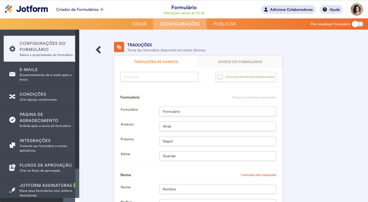Image resolution: width=368 pixels, height=202 pixels.
Task: Switch to the Avisos do Formulário tab
Action: pos(240,62)
